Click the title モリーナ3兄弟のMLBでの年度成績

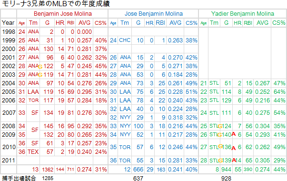click(x=56, y=4)
